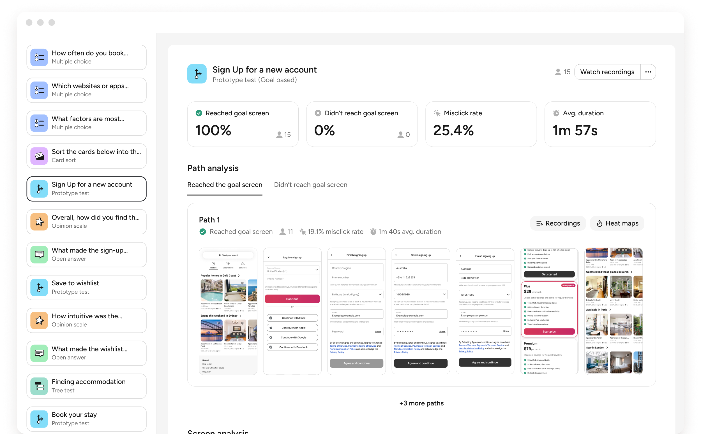Open the 'Overall, how did you find th...' opinion scale icon
Screen dimensions: 701x434
(x=39, y=221)
